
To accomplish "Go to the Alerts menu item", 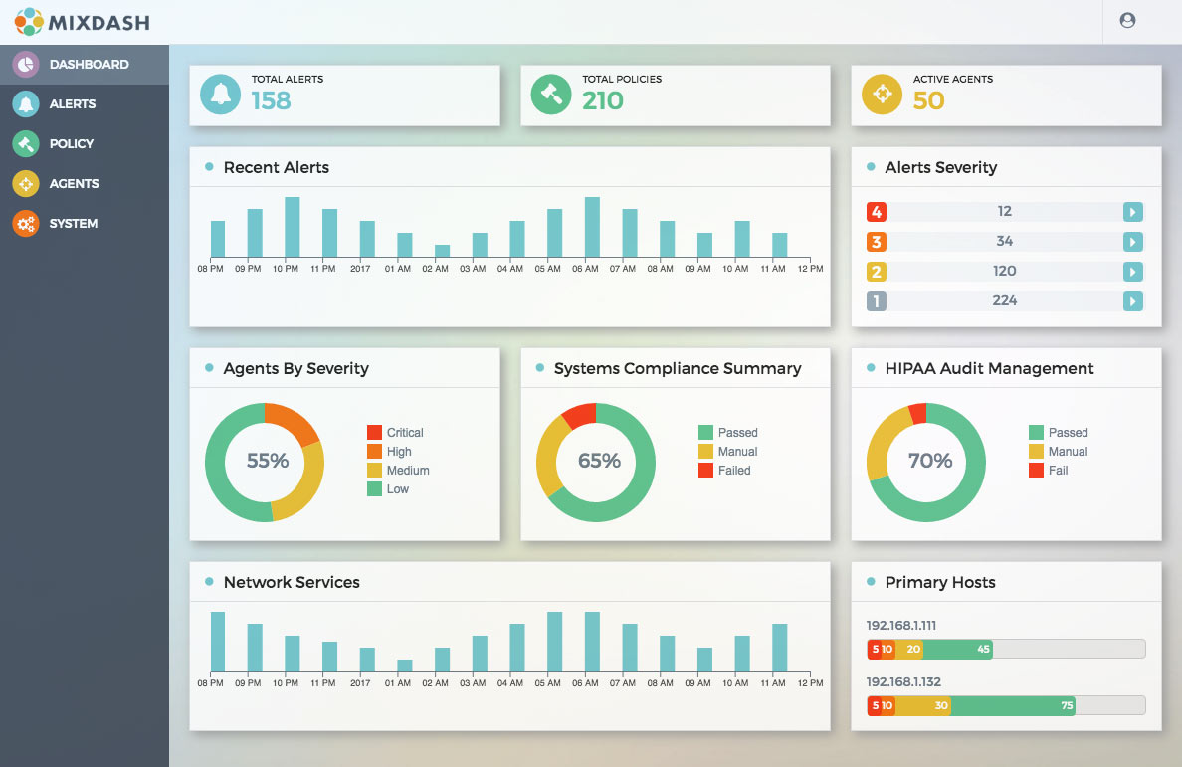I will pyautogui.click(x=85, y=104).
